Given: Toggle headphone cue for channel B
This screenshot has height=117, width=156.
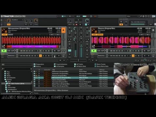Looking at the screenshot, I should pos(87,51).
